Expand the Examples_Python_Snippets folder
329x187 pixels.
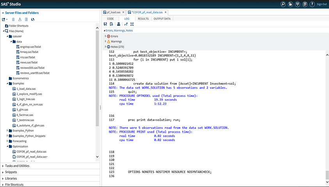pyautogui.click(x=7, y=136)
